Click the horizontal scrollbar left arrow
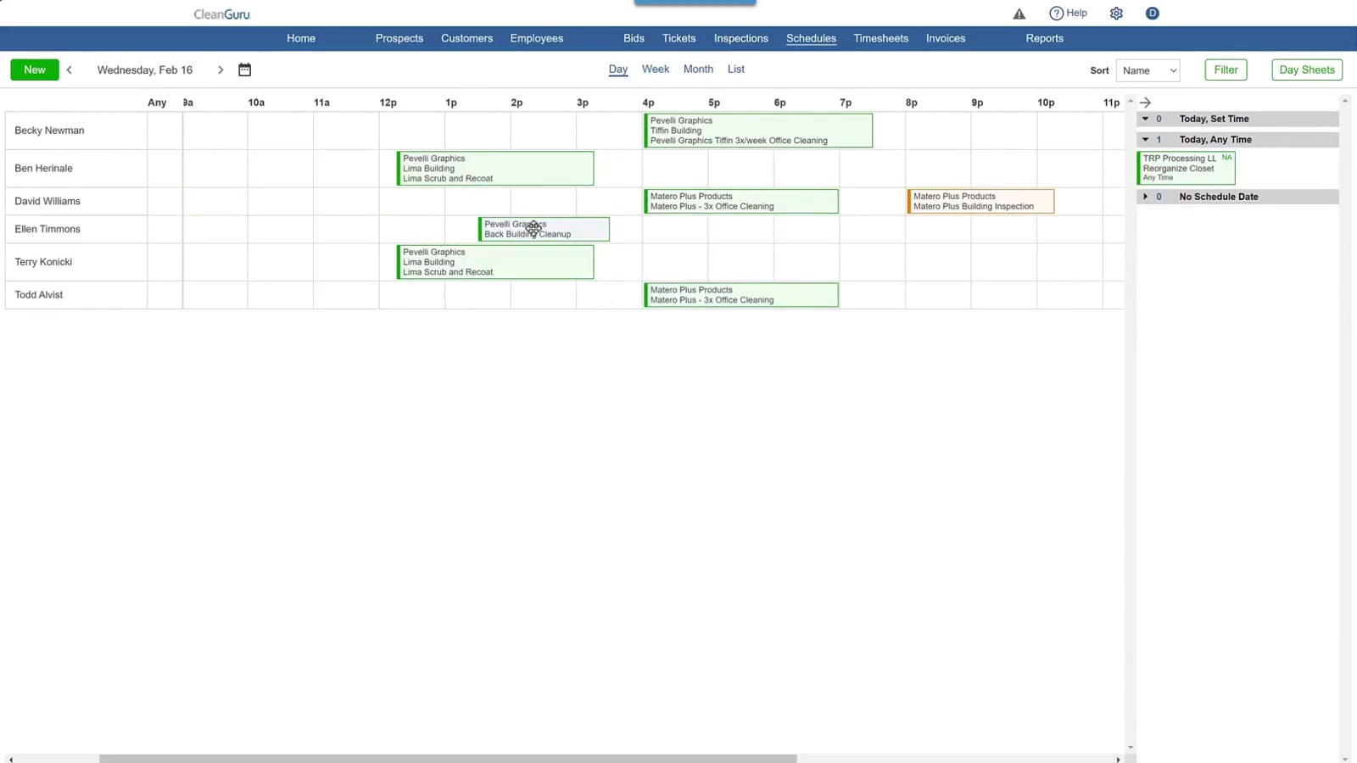 (10, 759)
